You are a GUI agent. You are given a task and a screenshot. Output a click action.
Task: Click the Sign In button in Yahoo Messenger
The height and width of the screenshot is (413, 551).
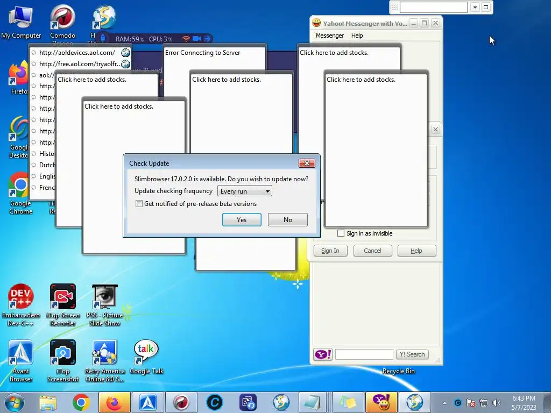(x=330, y=251)
